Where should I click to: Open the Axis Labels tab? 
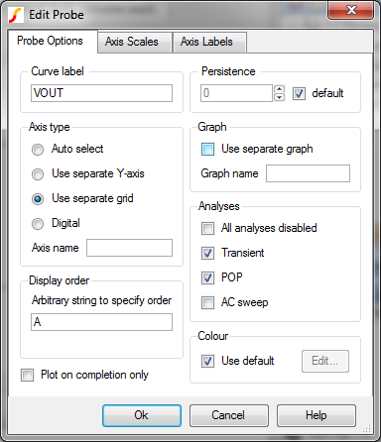click(209, 42)
